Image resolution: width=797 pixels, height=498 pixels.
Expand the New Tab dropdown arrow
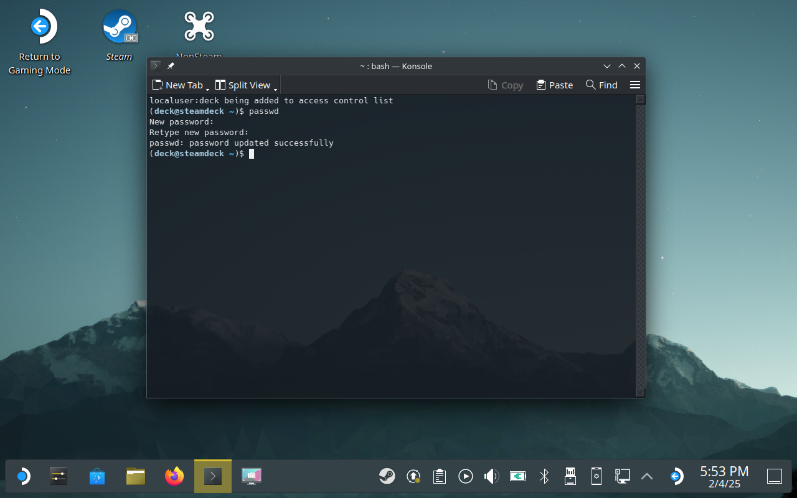point(207,90)
